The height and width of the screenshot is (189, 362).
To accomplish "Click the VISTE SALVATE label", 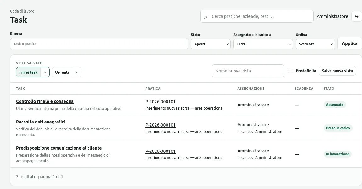I will pos(29,63).
